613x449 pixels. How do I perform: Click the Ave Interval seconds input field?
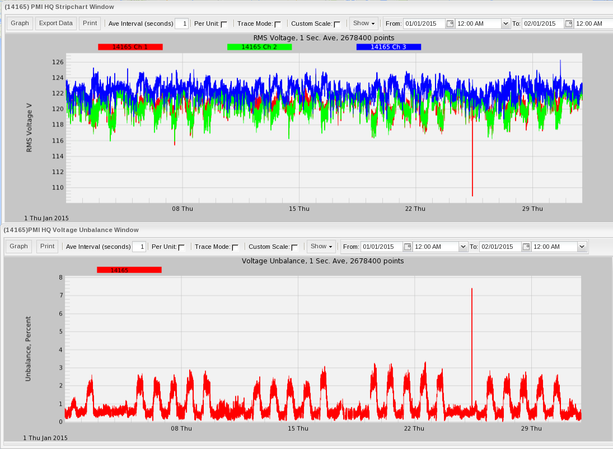[181, 23]
